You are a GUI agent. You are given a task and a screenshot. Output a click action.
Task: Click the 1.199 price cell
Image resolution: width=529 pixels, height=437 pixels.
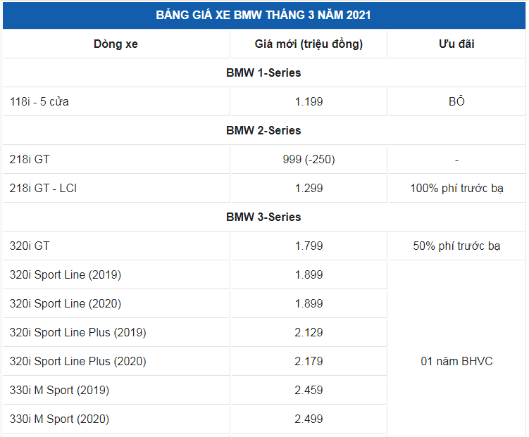(309, 102)
